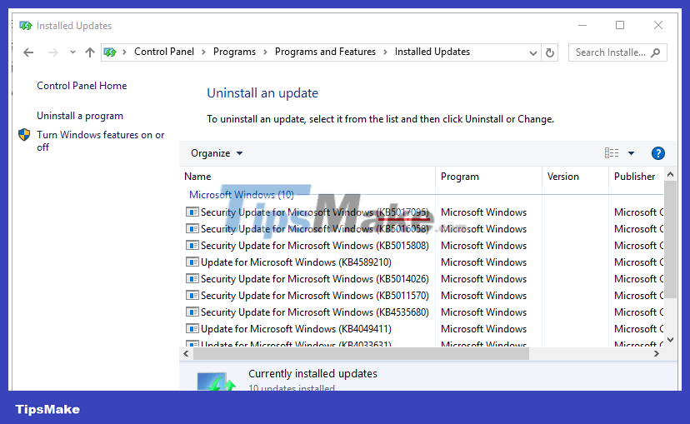The image size is (690, 424).
Task: Select Update KB4589210
Action: coord(296,262)
